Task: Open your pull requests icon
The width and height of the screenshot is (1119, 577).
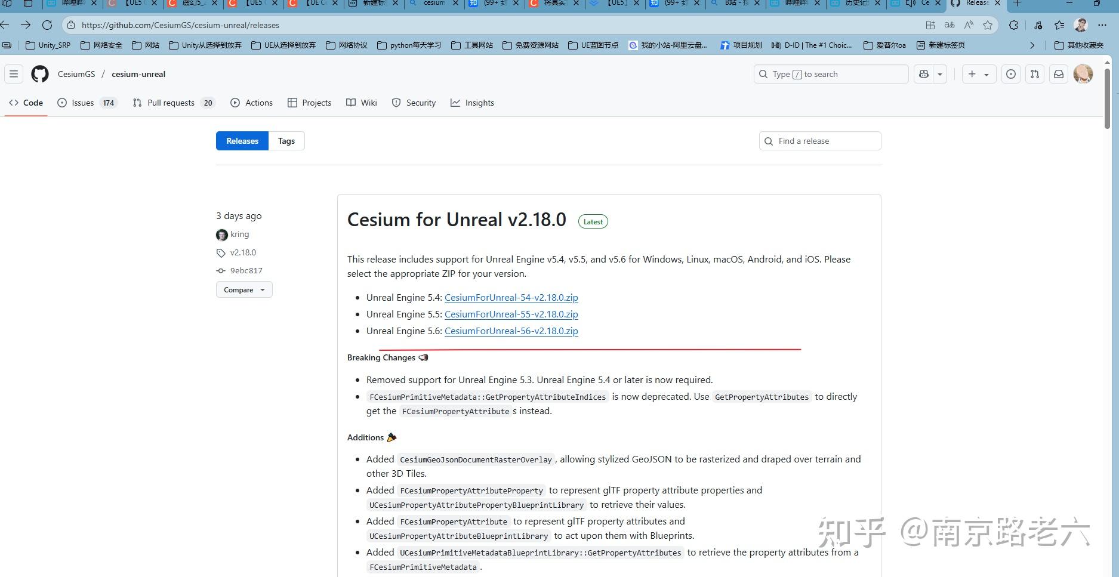Action: (x=1035, y=74)
